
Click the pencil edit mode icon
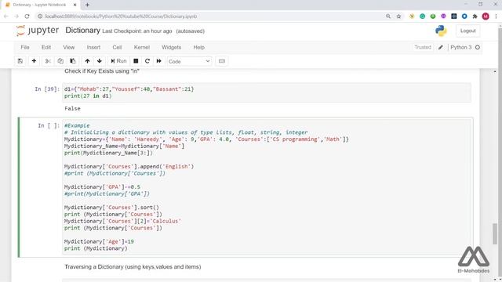click(x=441, y=47)
